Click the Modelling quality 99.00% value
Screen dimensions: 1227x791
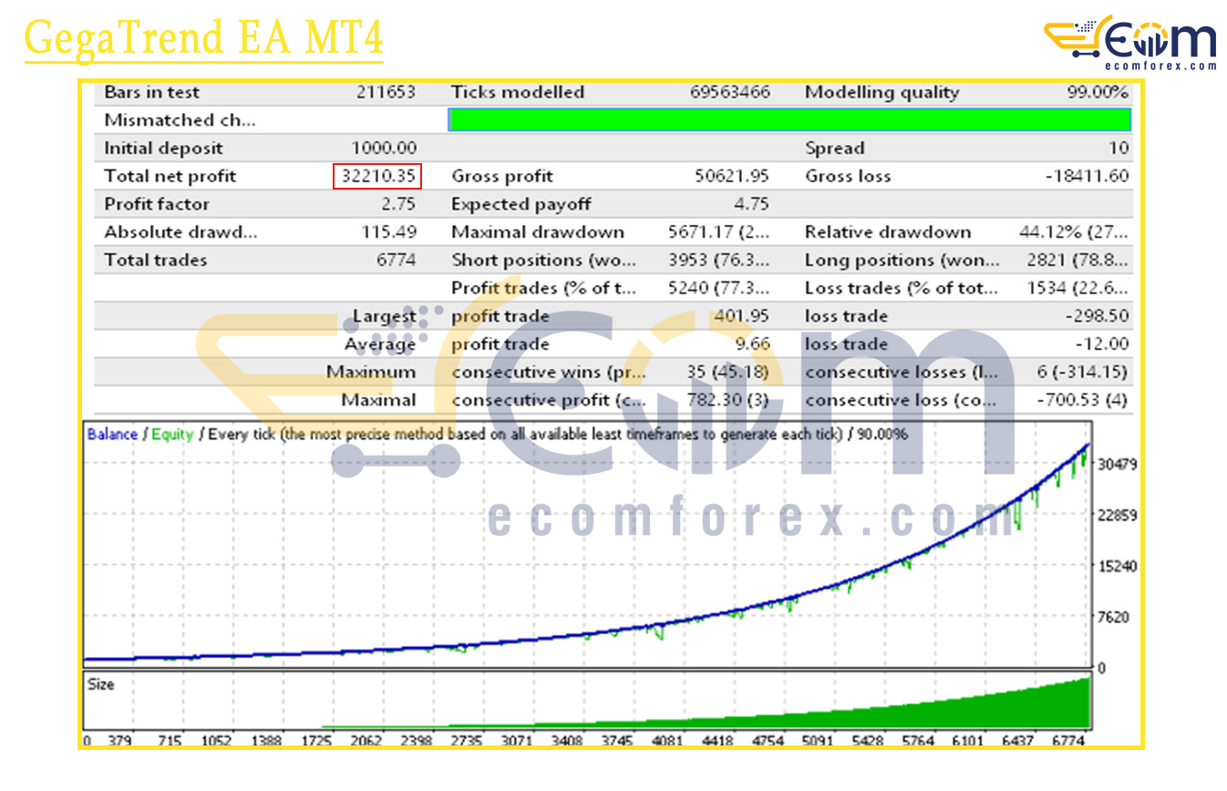(1098, 92)
